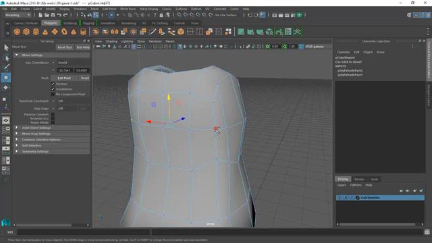Image resolution: width=432 pixels, height=243 pixels.
Task: Open a scene with the folder icon
Action: pos(47,15)
